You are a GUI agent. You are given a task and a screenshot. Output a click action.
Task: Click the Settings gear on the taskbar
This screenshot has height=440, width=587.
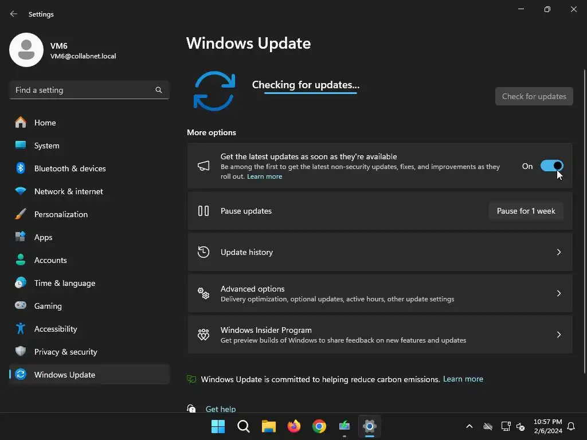(x=370, y=426)
